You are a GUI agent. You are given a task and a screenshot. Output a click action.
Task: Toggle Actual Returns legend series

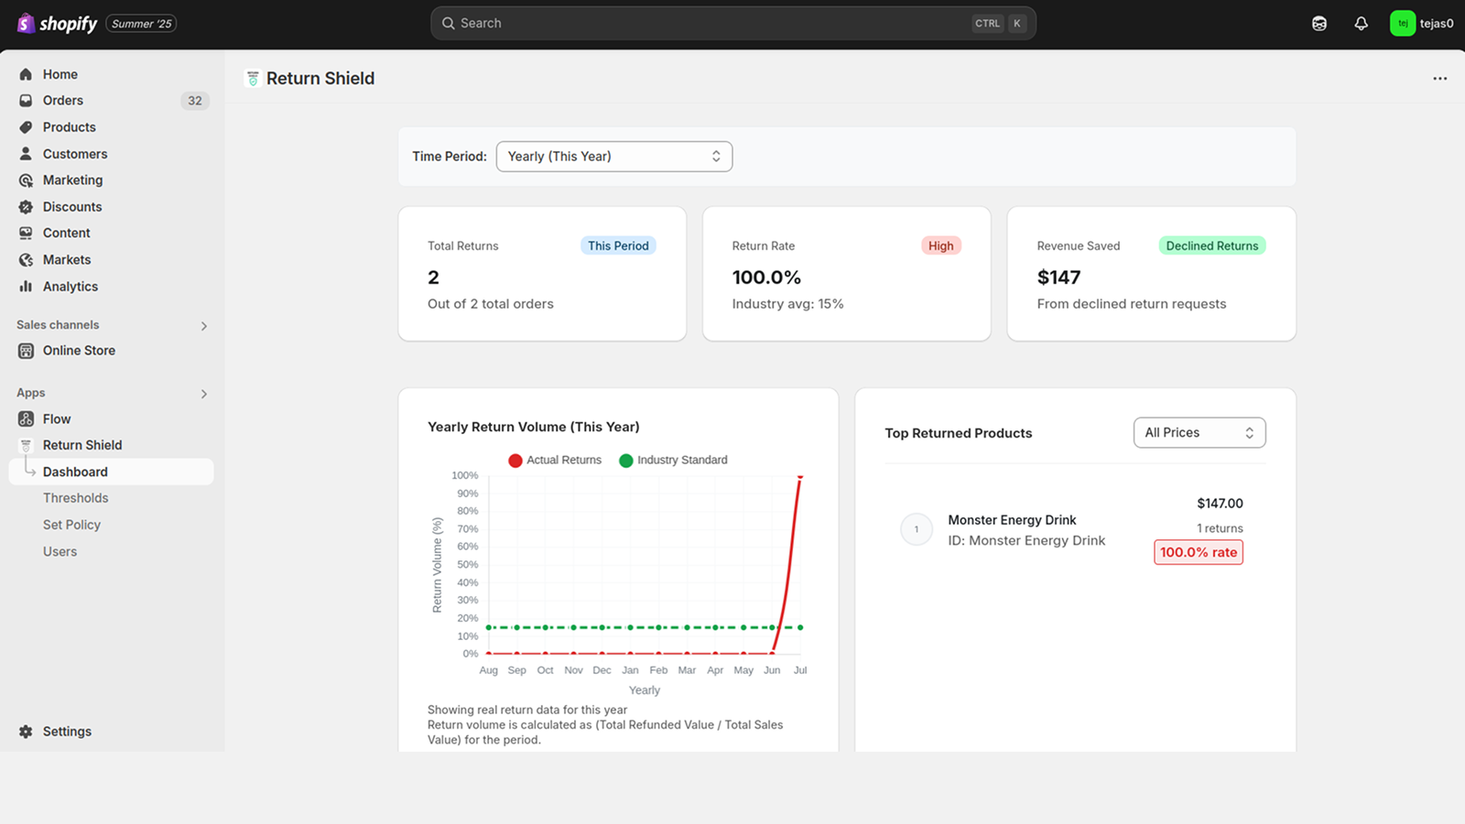coord(555,460)
